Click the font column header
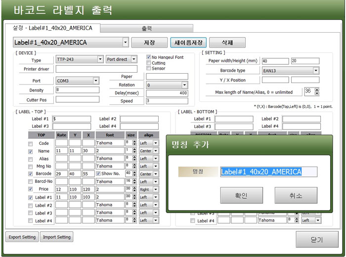The height and width of the screenshot is (257, 346). pos(110,135)
